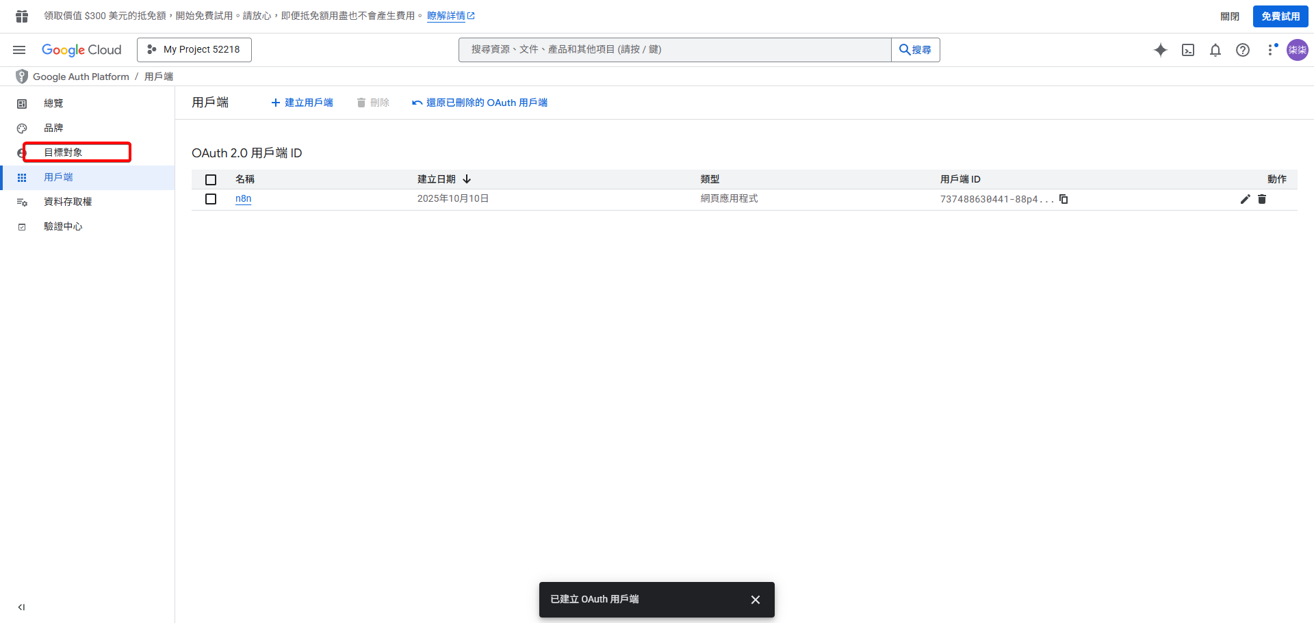1314x623 pixels.
Task: Edit the n8n OAuth client
Action: 1245,199
